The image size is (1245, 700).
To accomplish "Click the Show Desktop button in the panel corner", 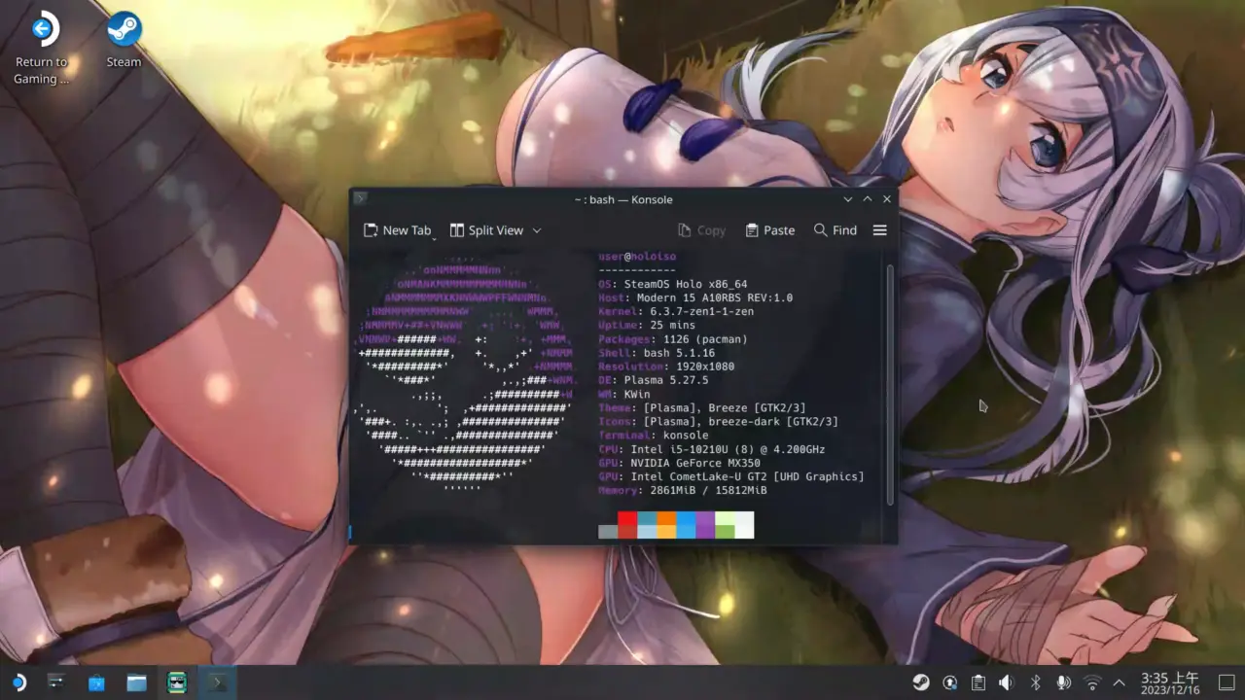I will [x=1227, y=682].
